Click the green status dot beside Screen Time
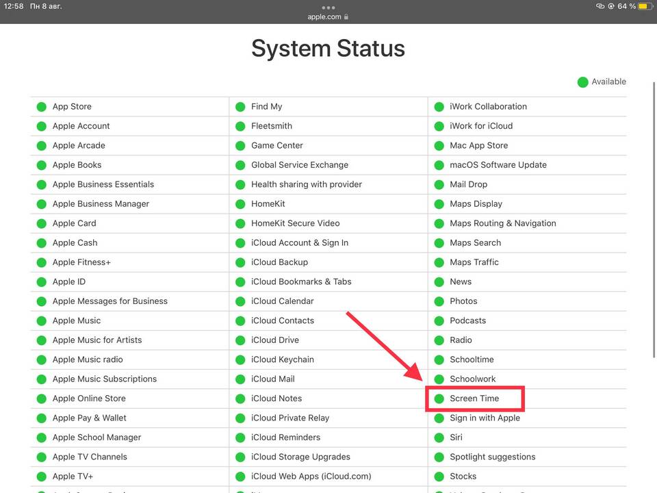 [439, 399]
